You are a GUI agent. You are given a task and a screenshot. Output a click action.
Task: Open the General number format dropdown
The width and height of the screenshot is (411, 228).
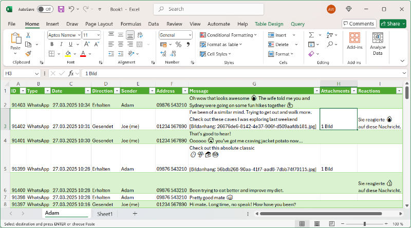(190, 35)
